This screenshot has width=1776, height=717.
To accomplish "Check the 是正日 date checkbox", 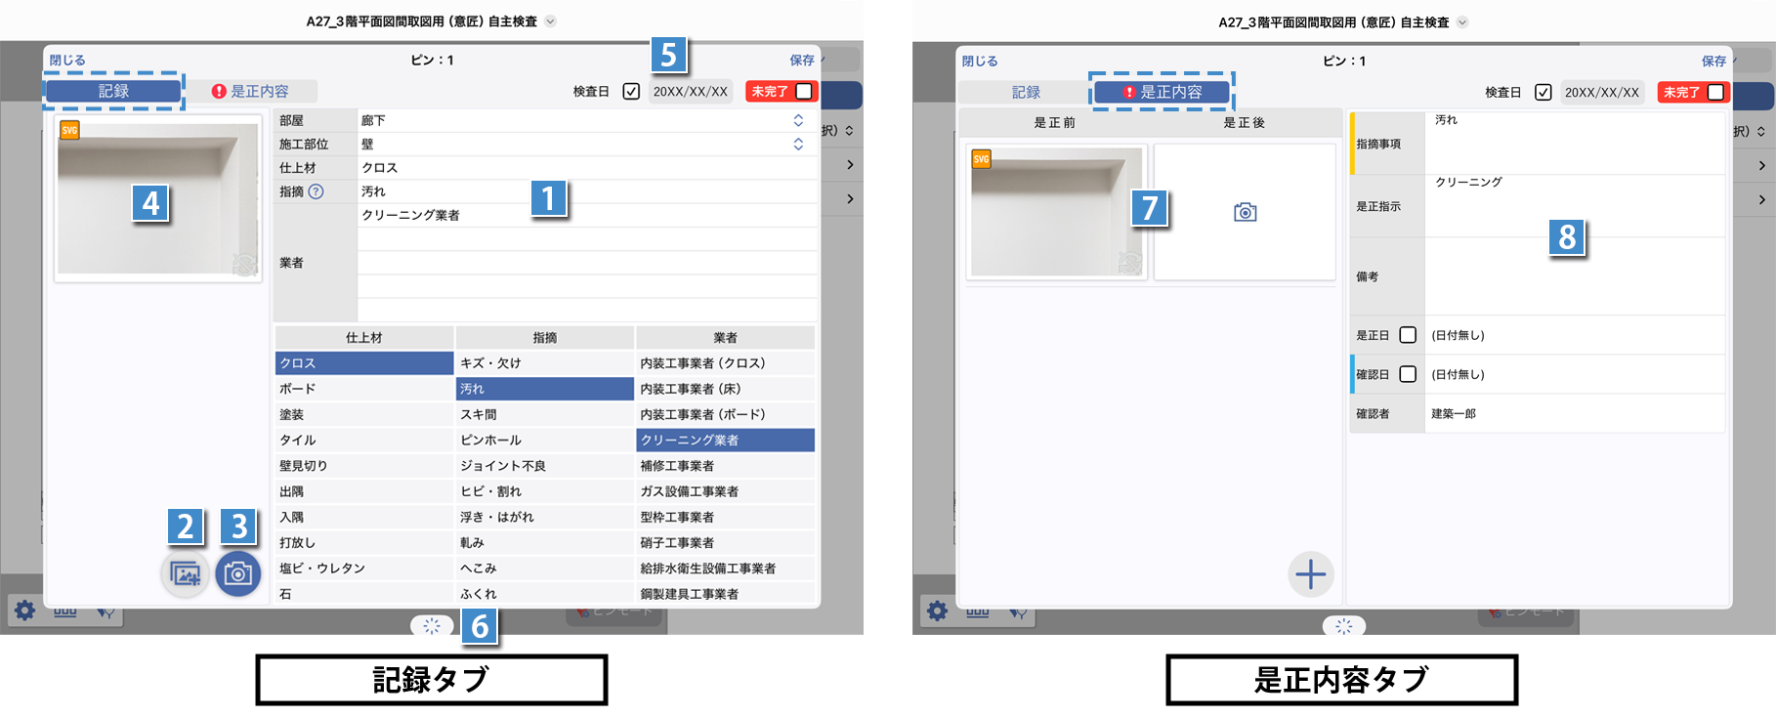I will click(1408, 335).
